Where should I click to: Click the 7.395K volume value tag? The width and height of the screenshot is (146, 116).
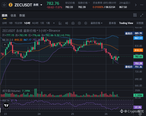pos(138,95)
